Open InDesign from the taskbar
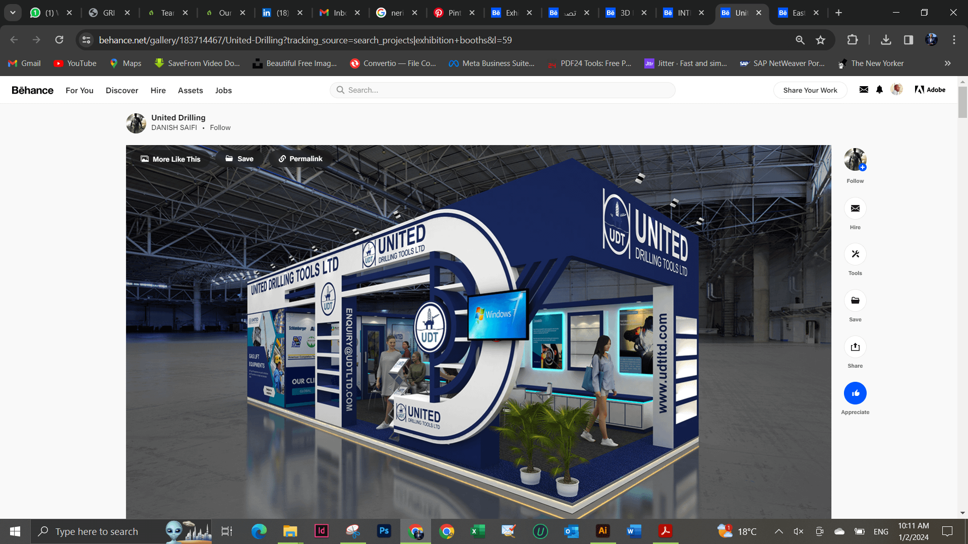 click(x=321, y=531)
